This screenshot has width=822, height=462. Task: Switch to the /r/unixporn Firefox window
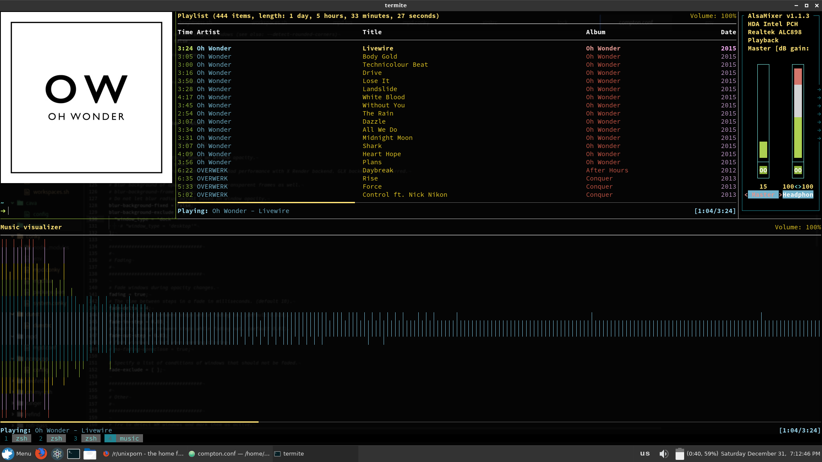[143, 453]
